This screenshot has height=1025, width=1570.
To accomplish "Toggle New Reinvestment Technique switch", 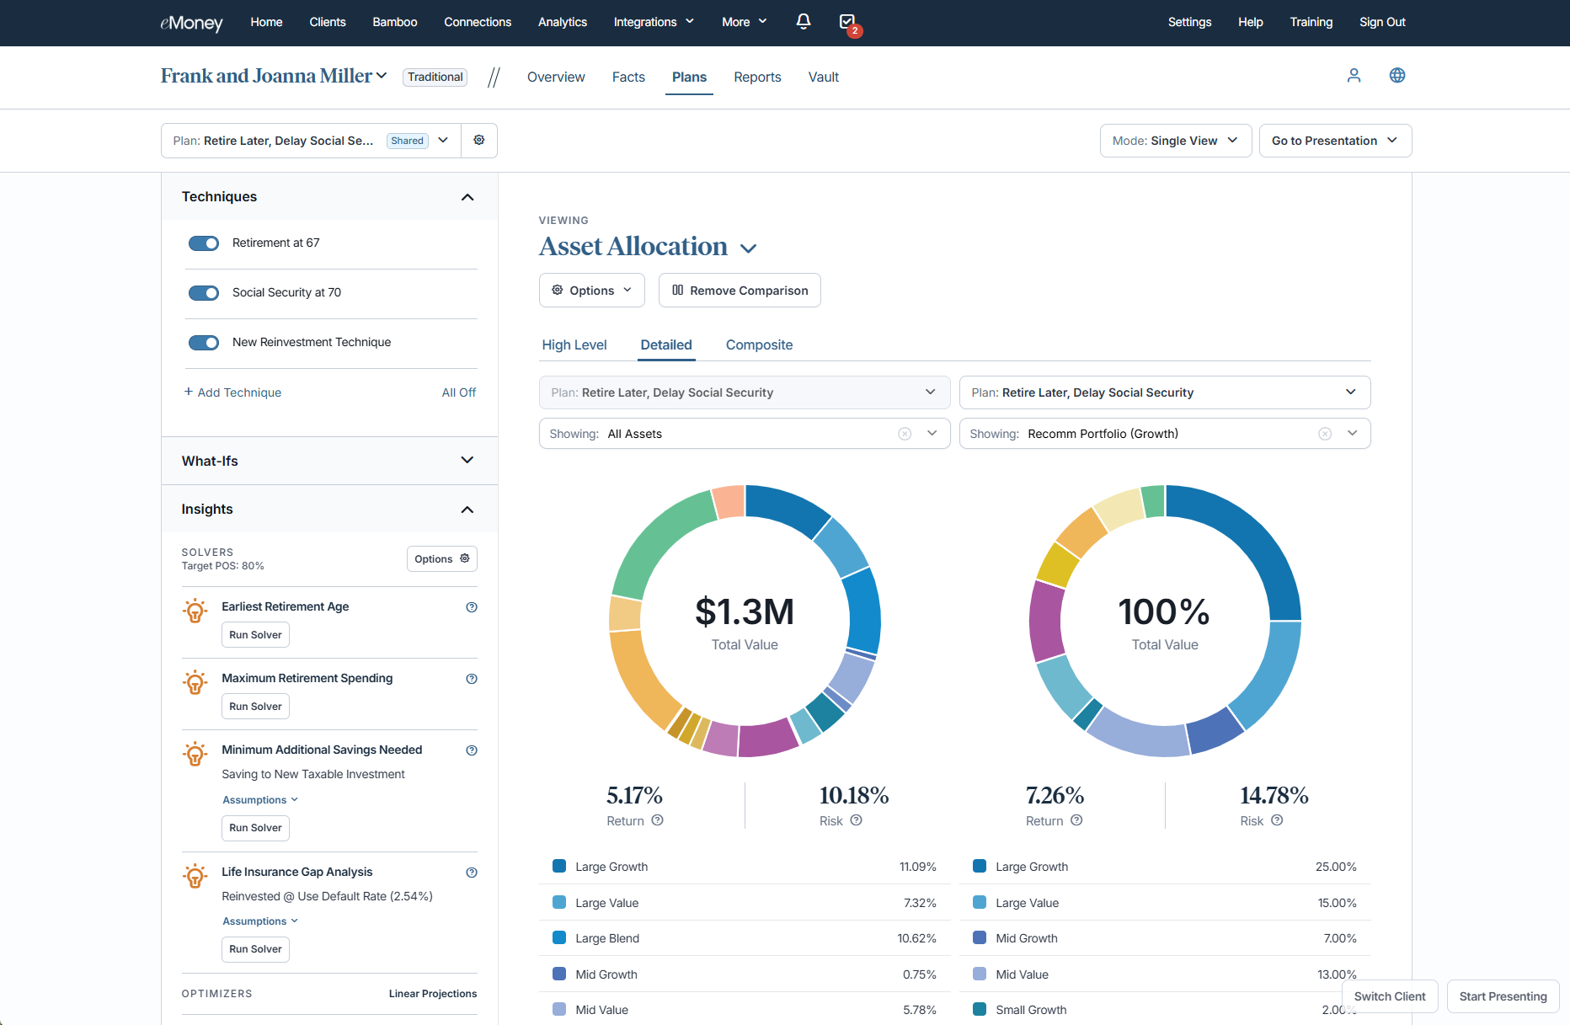I will (204, 343).
